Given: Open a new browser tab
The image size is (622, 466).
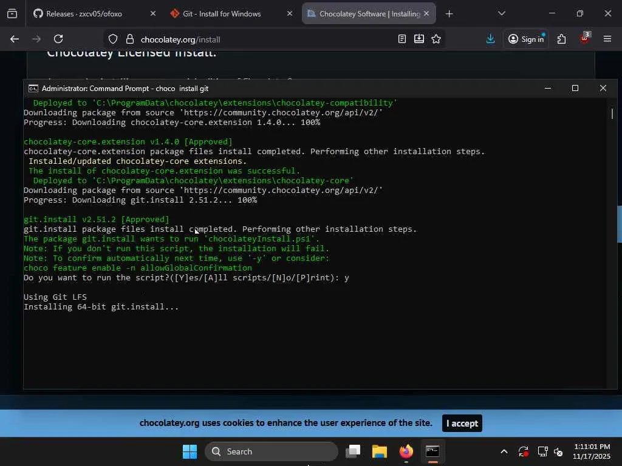Looking at the screenshot, I should coord(449,14).
